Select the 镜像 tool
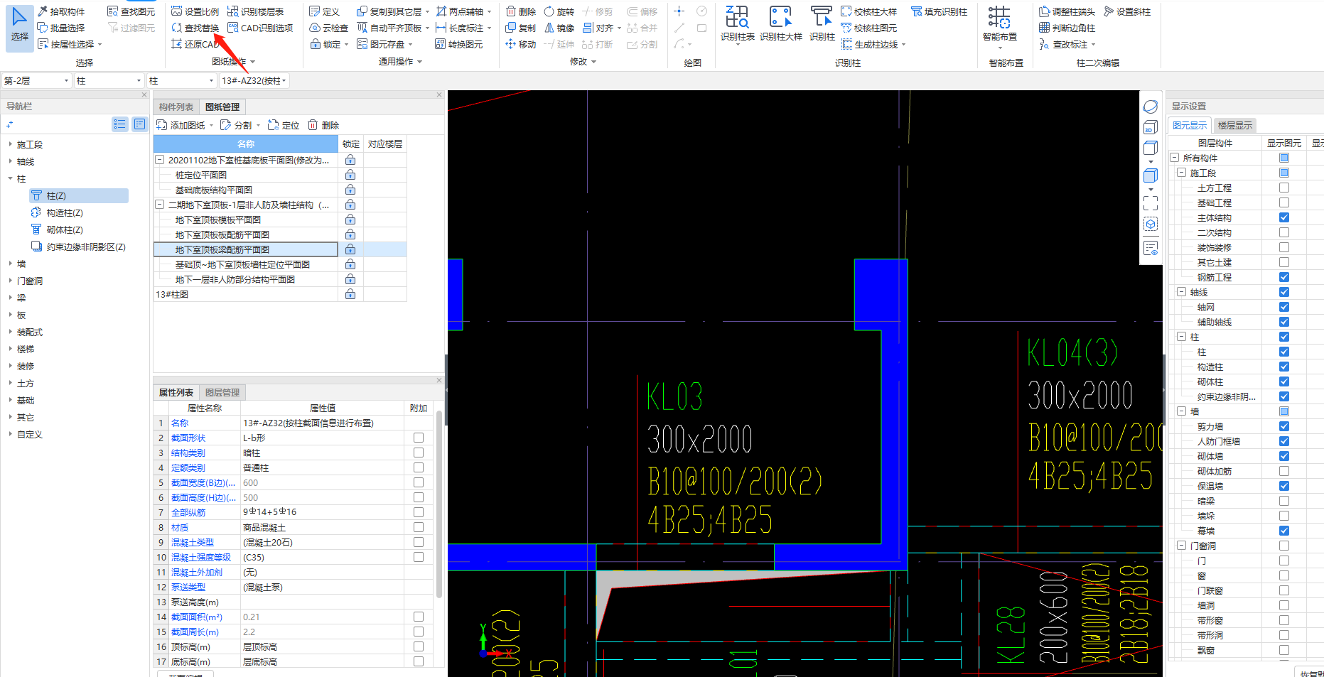This screenshot has width=1324, height=677. (x=559, y=28)
